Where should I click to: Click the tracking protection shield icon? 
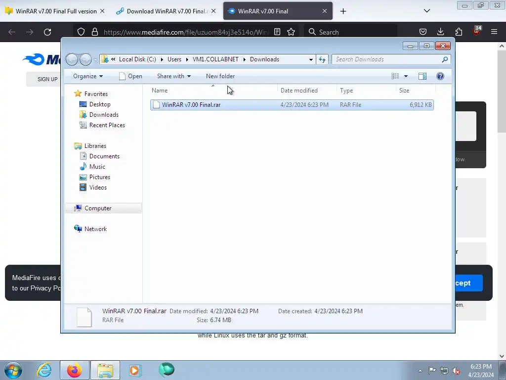pos(81,32)
